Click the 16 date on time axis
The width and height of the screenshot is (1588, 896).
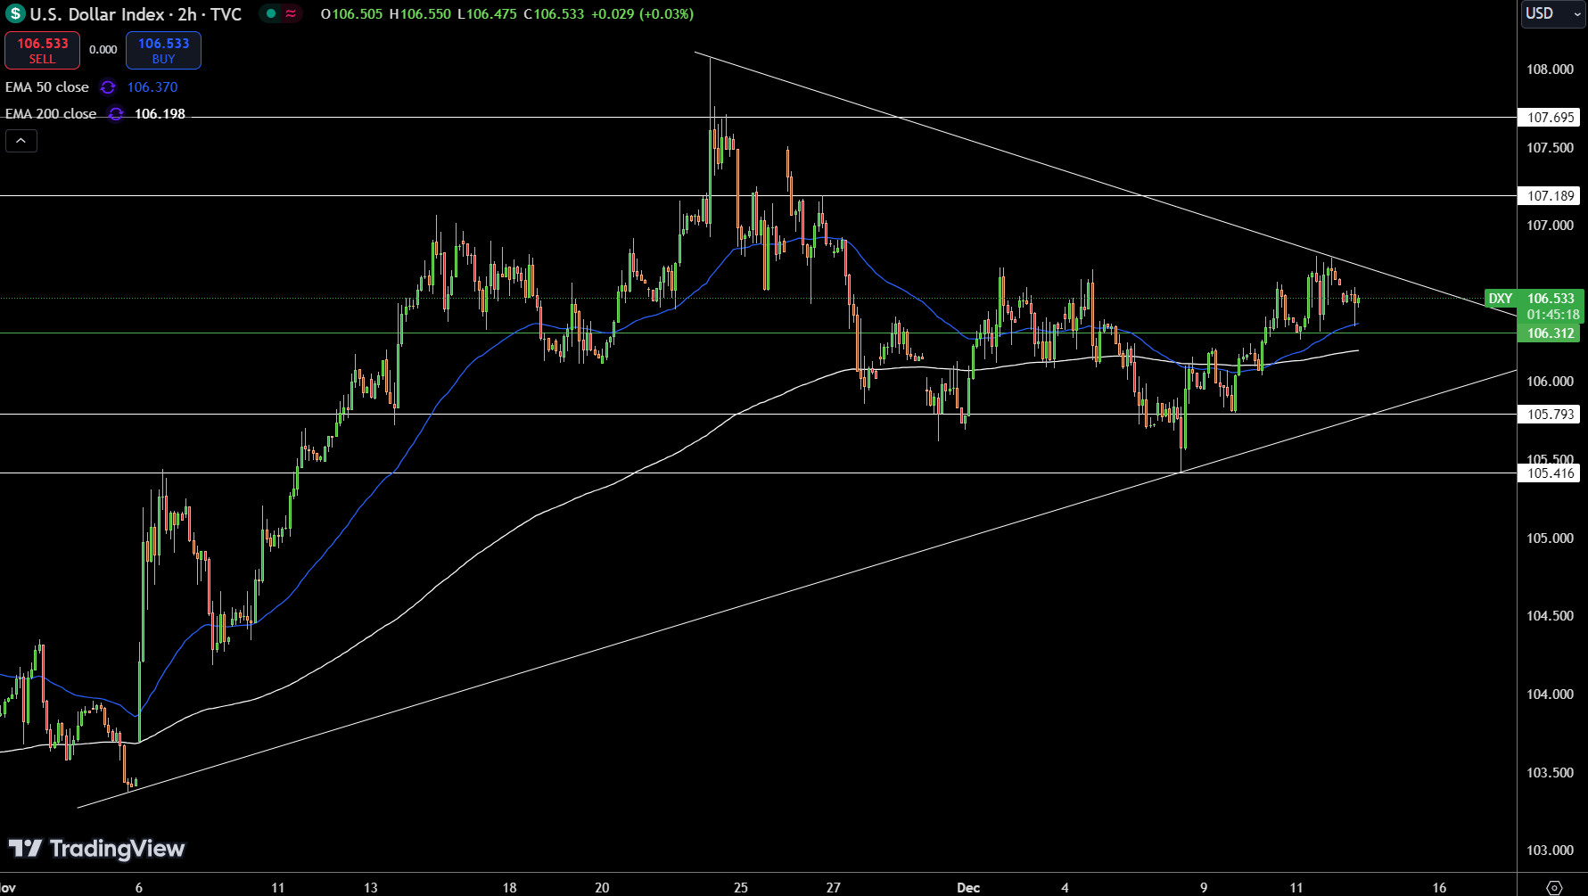pos(1439,888)
